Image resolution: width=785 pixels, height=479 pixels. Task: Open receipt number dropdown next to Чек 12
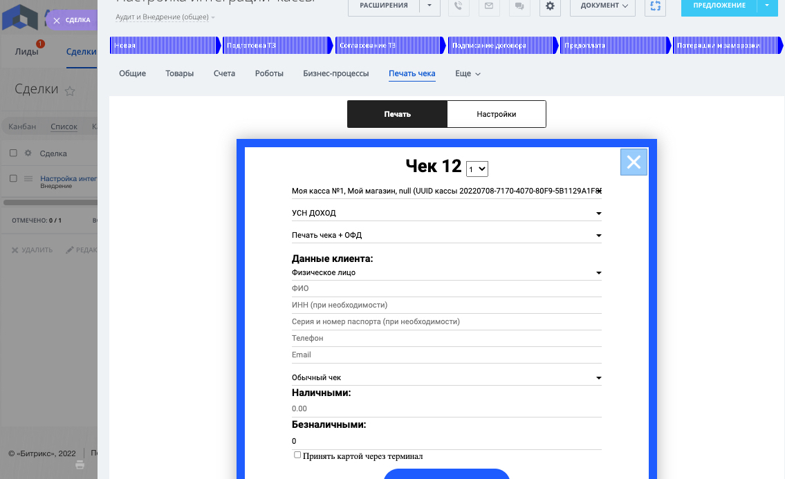click(x=477, y=169)
